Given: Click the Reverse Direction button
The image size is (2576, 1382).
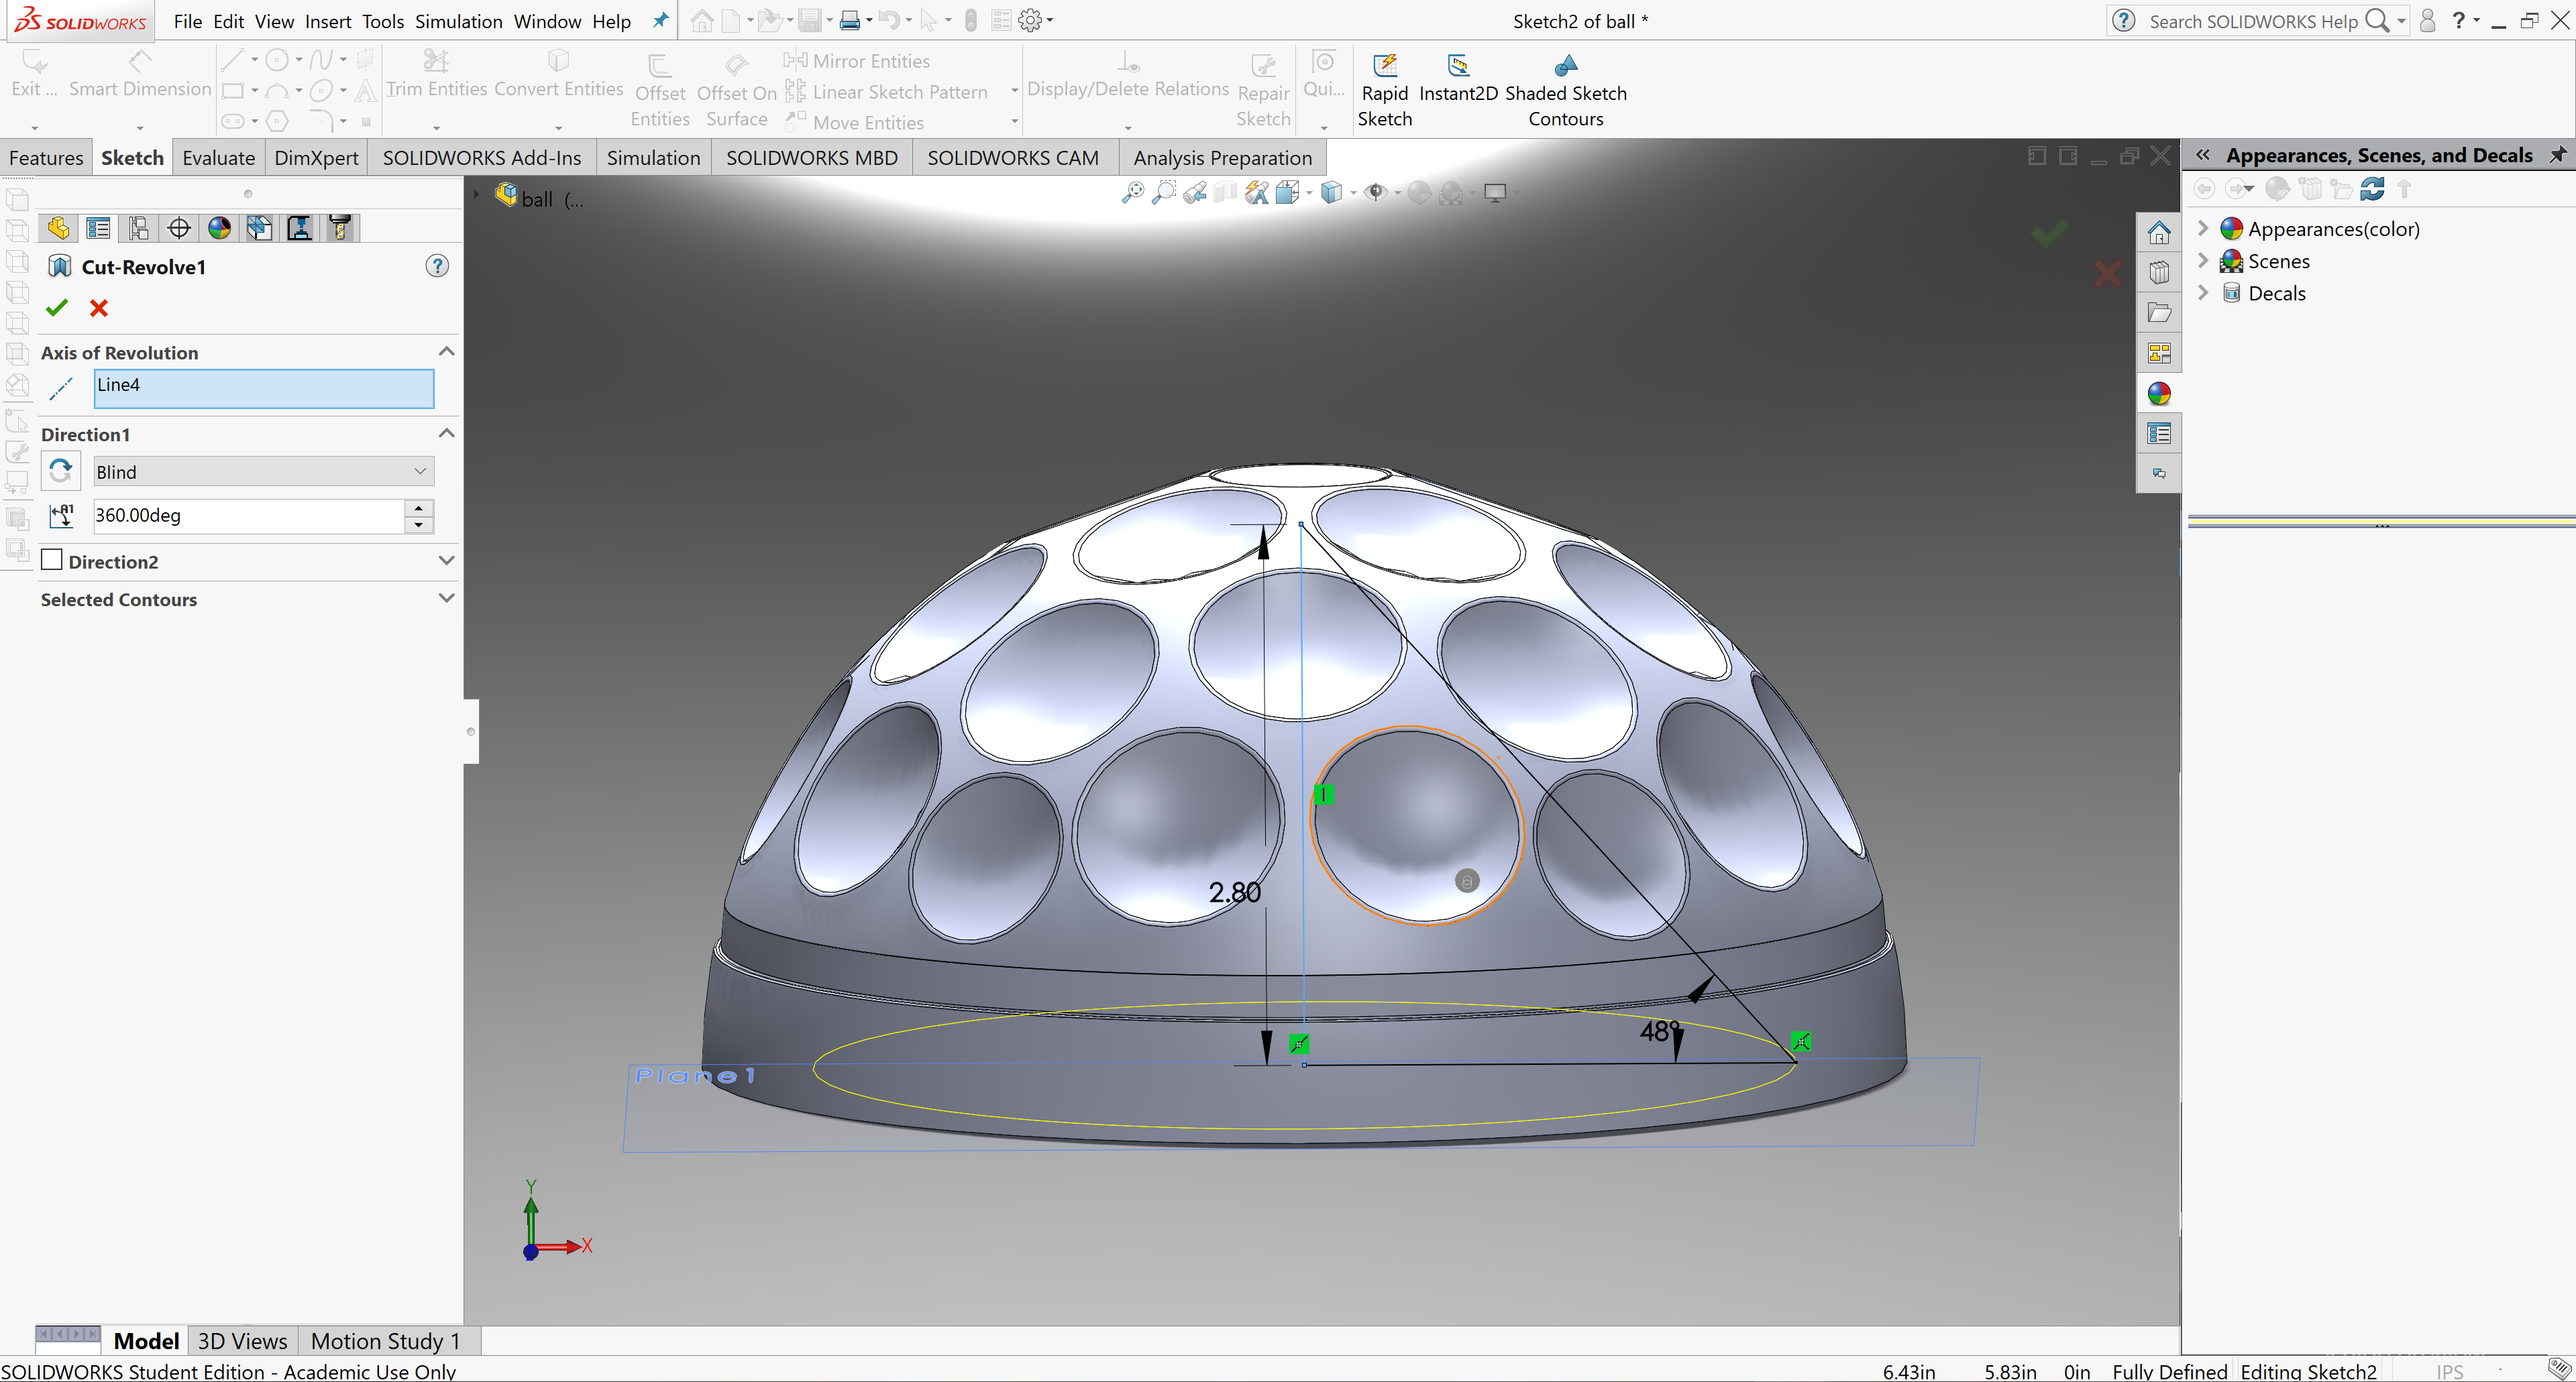Looking at the screenshot, I should [61, 471].
